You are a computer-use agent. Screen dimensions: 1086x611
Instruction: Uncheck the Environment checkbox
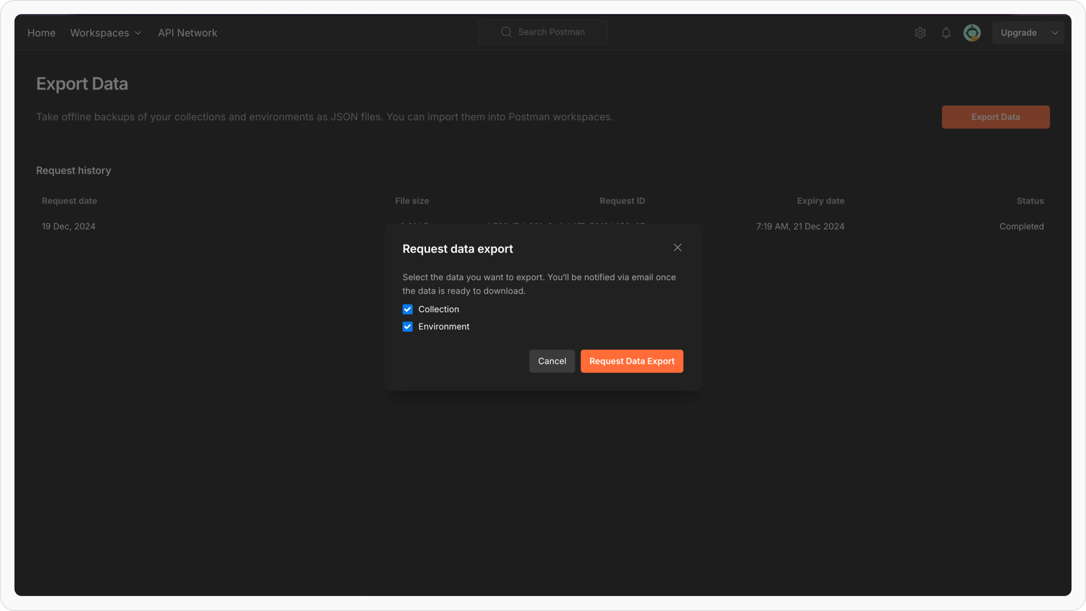pos(407,327)
